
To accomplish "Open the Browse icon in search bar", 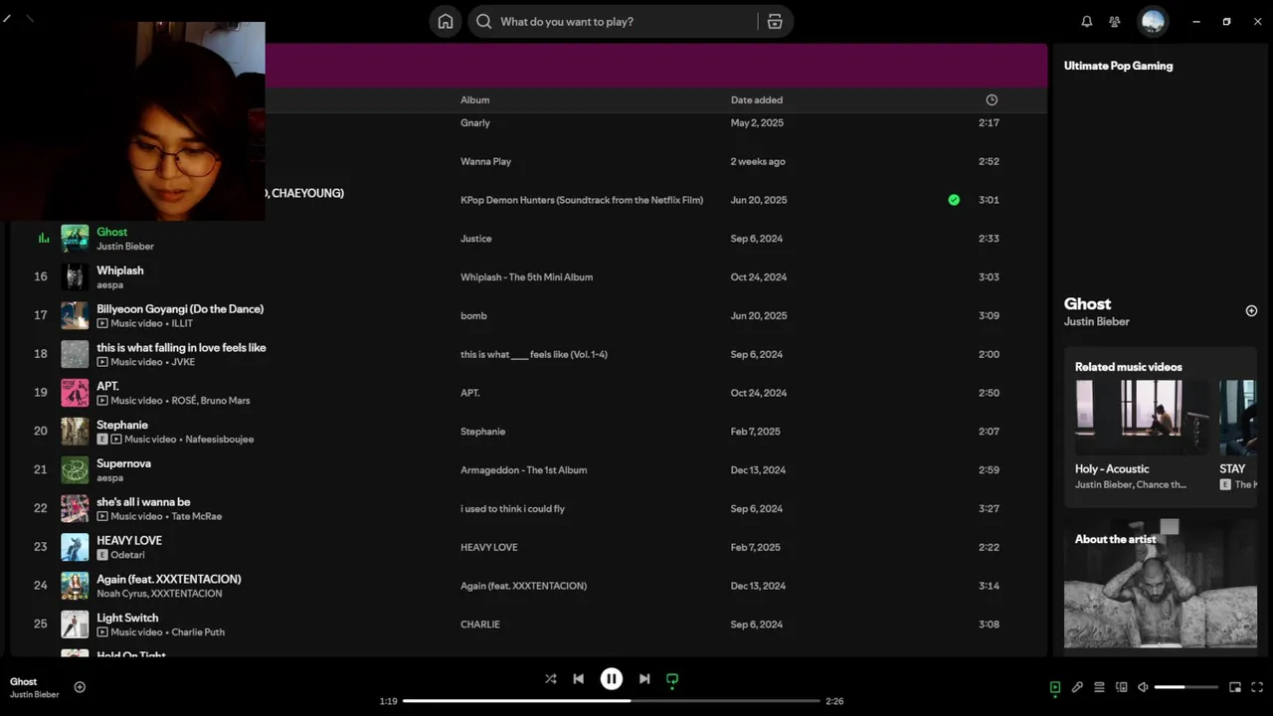I will coord(775,22).
